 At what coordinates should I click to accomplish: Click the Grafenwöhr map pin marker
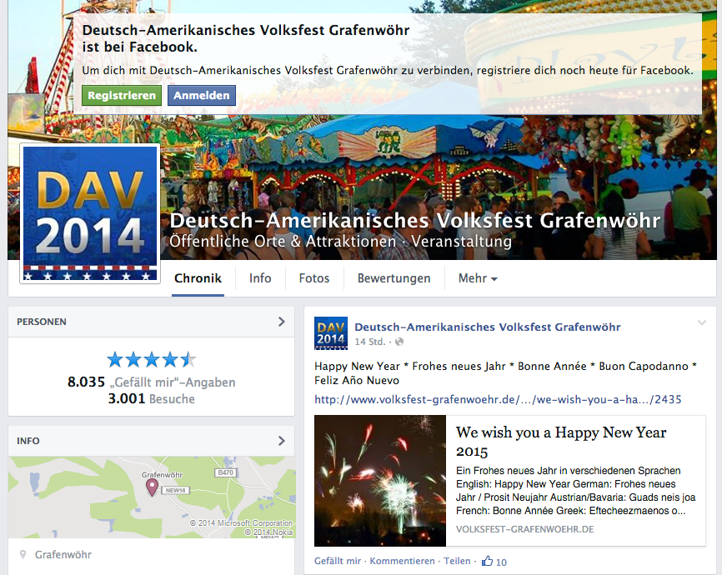pos(152,487)
